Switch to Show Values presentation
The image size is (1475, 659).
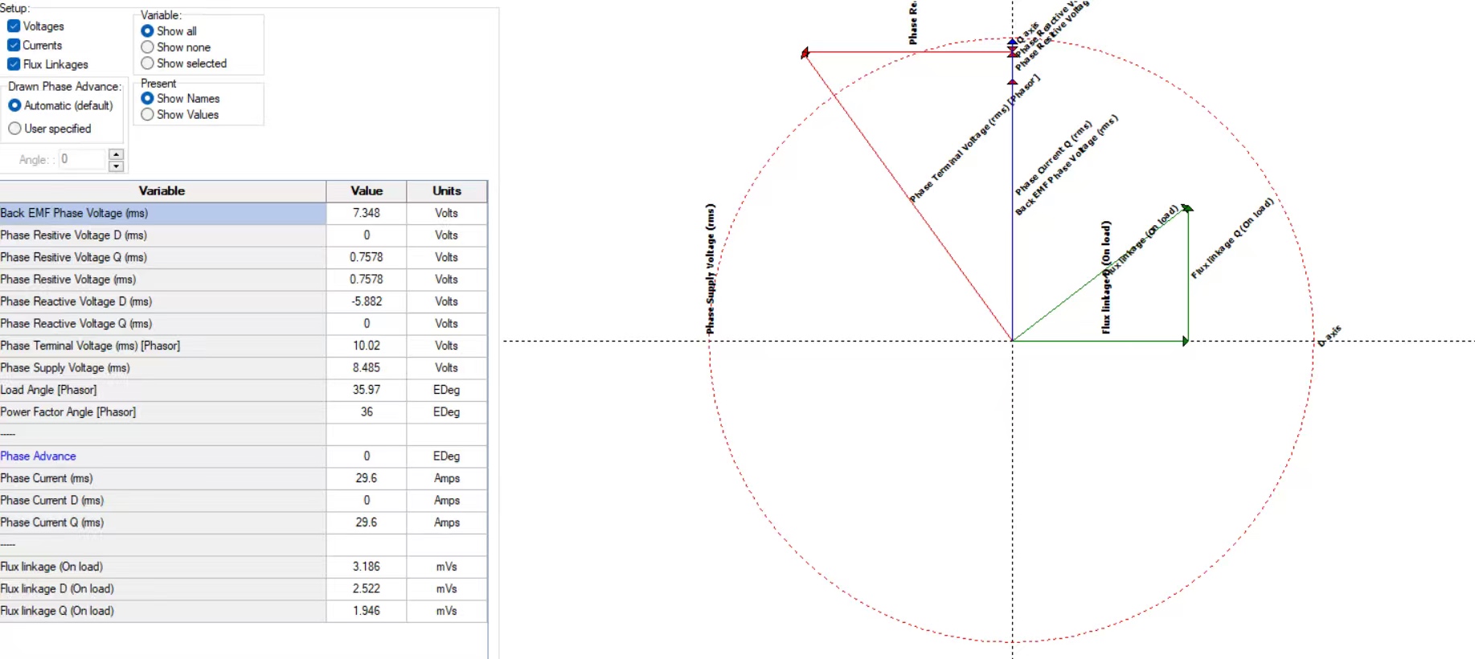(147, 115)
